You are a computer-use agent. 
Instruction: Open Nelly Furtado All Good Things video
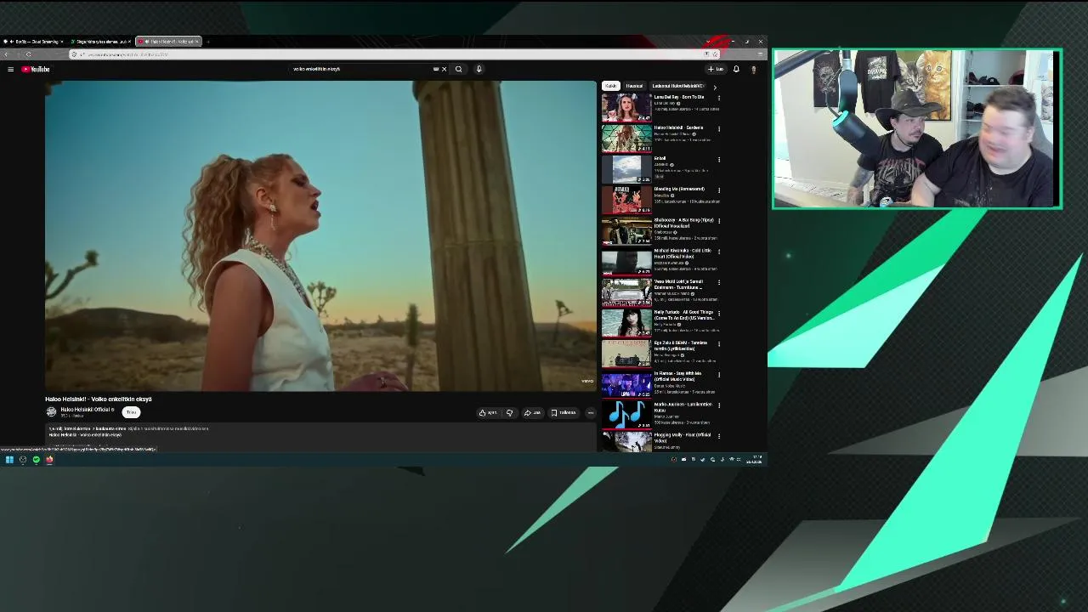(626, 323)
